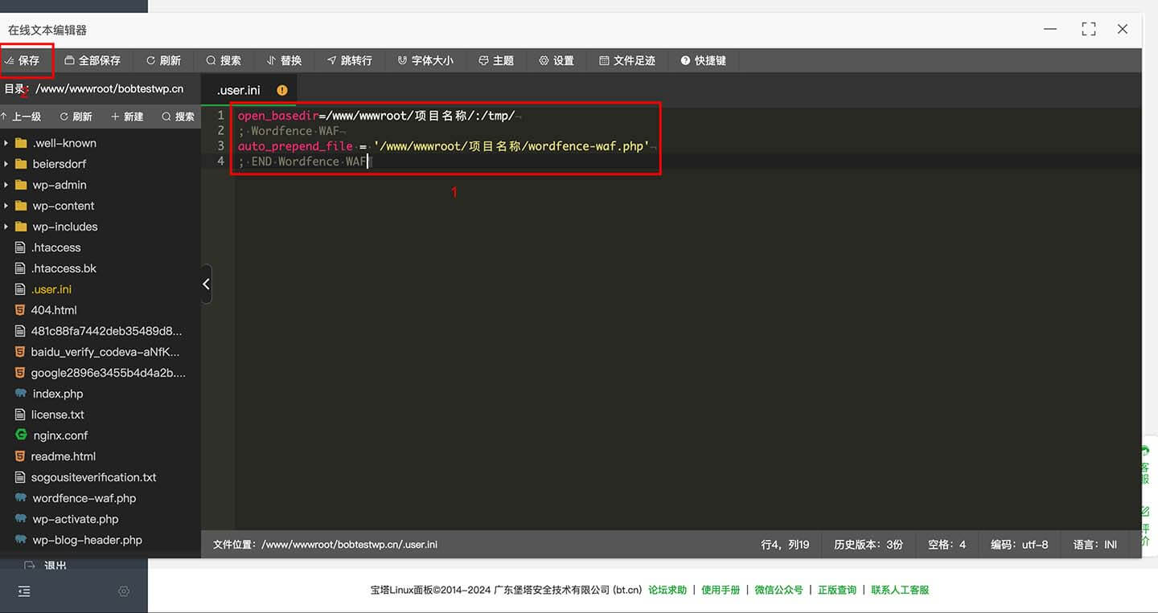
Task: Open the 替换 replace tool
Action: pos(284,60)
